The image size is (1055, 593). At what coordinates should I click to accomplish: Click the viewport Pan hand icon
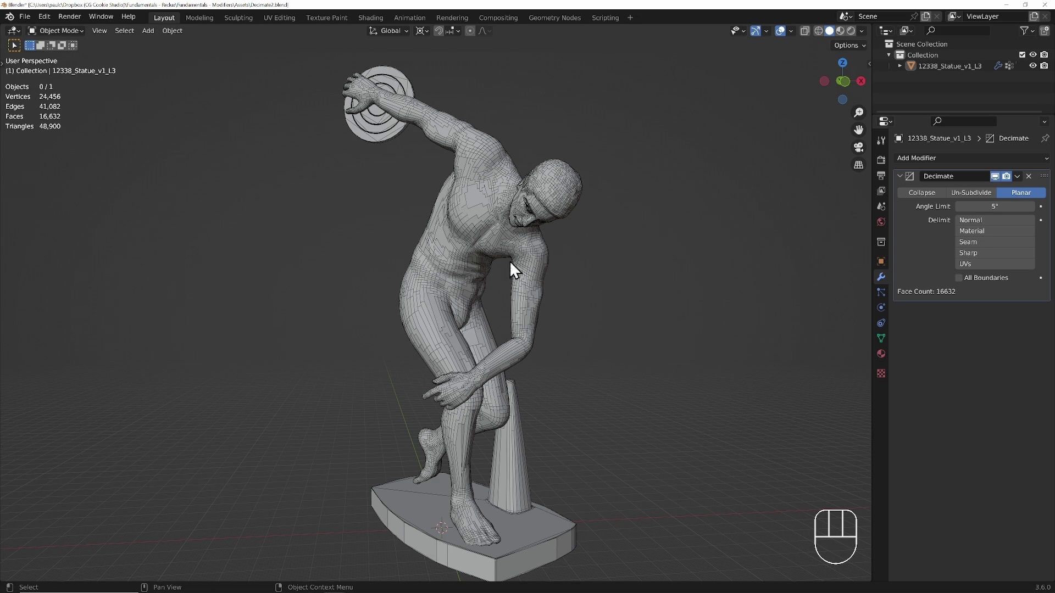click(x=858, y=130)
